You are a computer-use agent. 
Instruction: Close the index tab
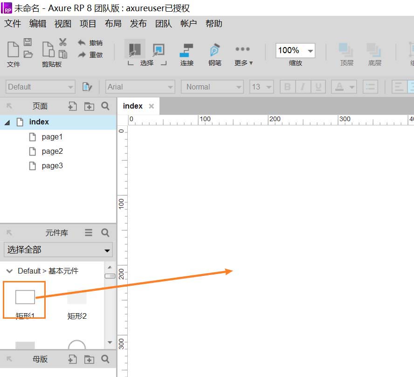[152, 106]
